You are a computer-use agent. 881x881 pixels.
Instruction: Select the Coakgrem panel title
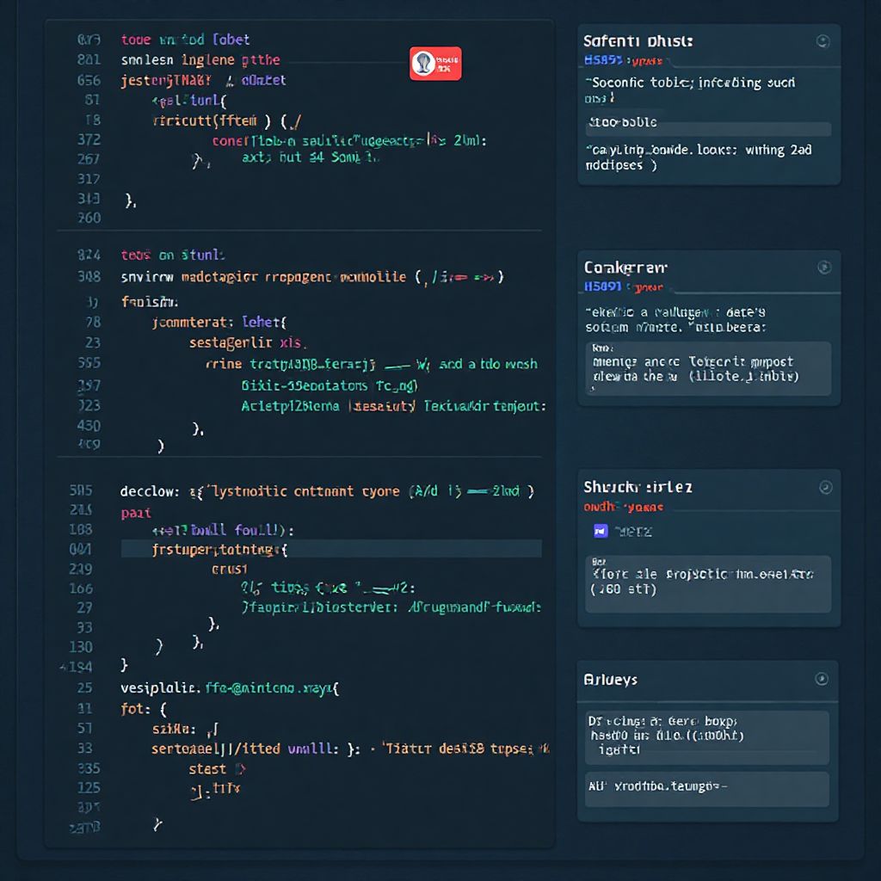click(625, 268)
